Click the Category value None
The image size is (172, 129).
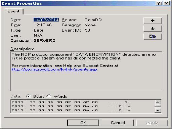click(90, 25)
